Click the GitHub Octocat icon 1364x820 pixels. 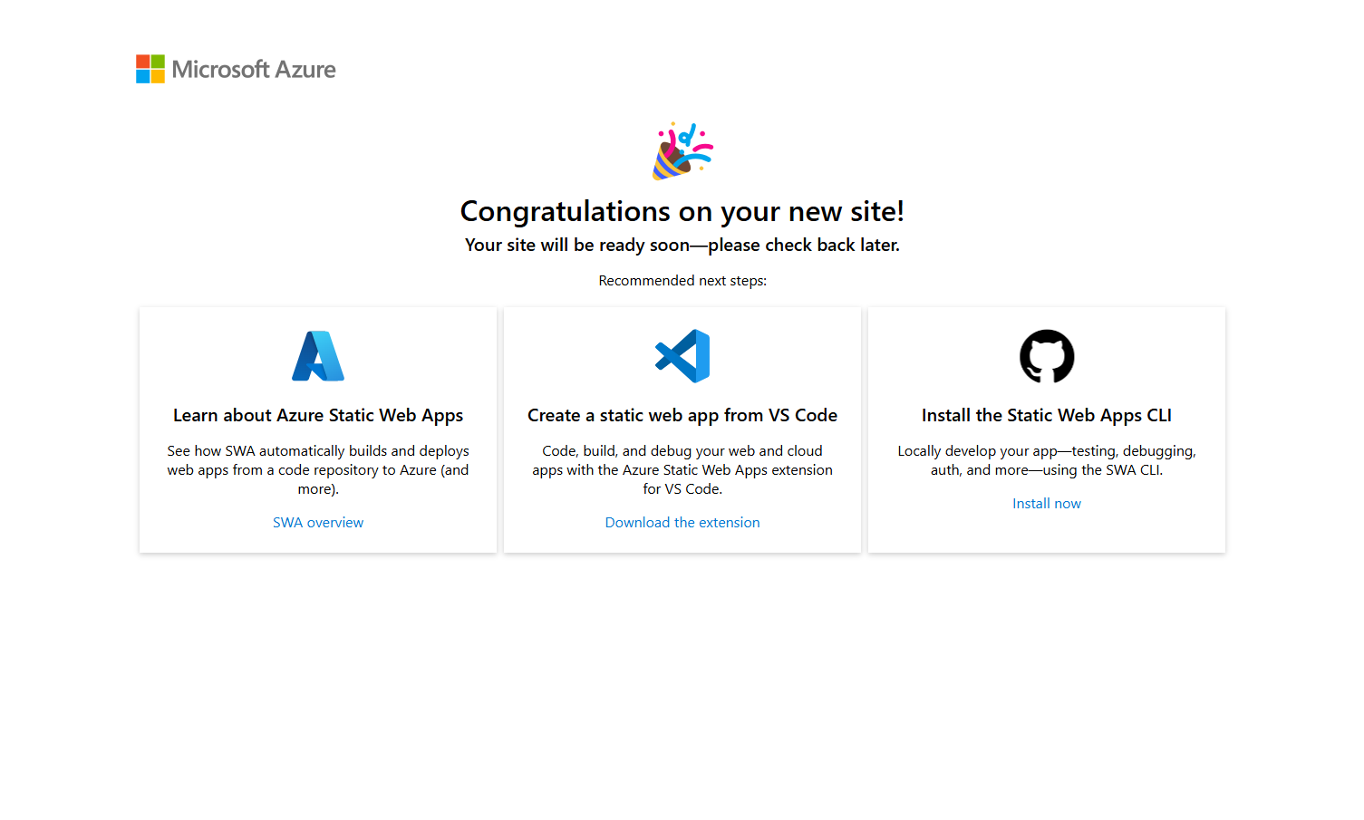(1047, 356)
